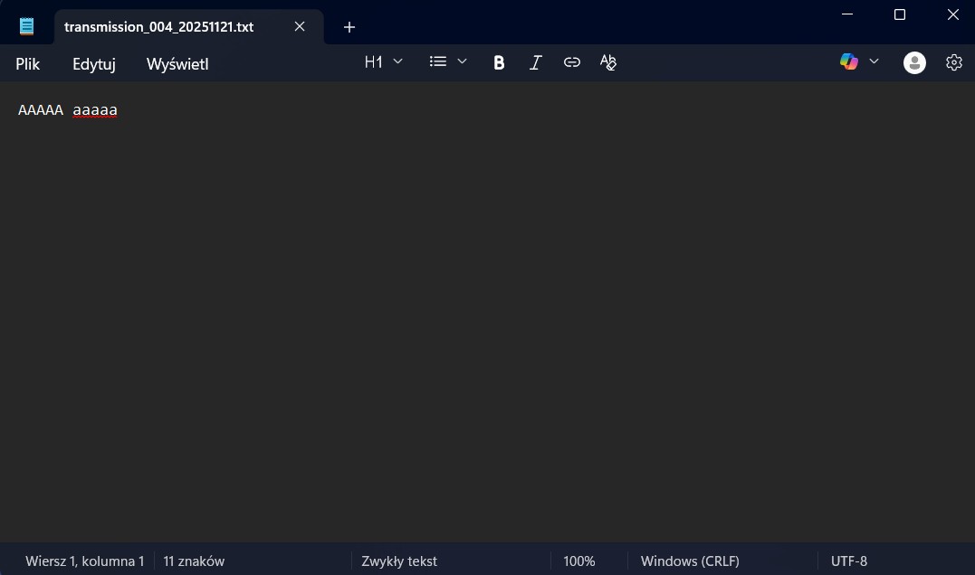
Task: Clear formatting using the toolbar icon
Action: click(608, 62)
